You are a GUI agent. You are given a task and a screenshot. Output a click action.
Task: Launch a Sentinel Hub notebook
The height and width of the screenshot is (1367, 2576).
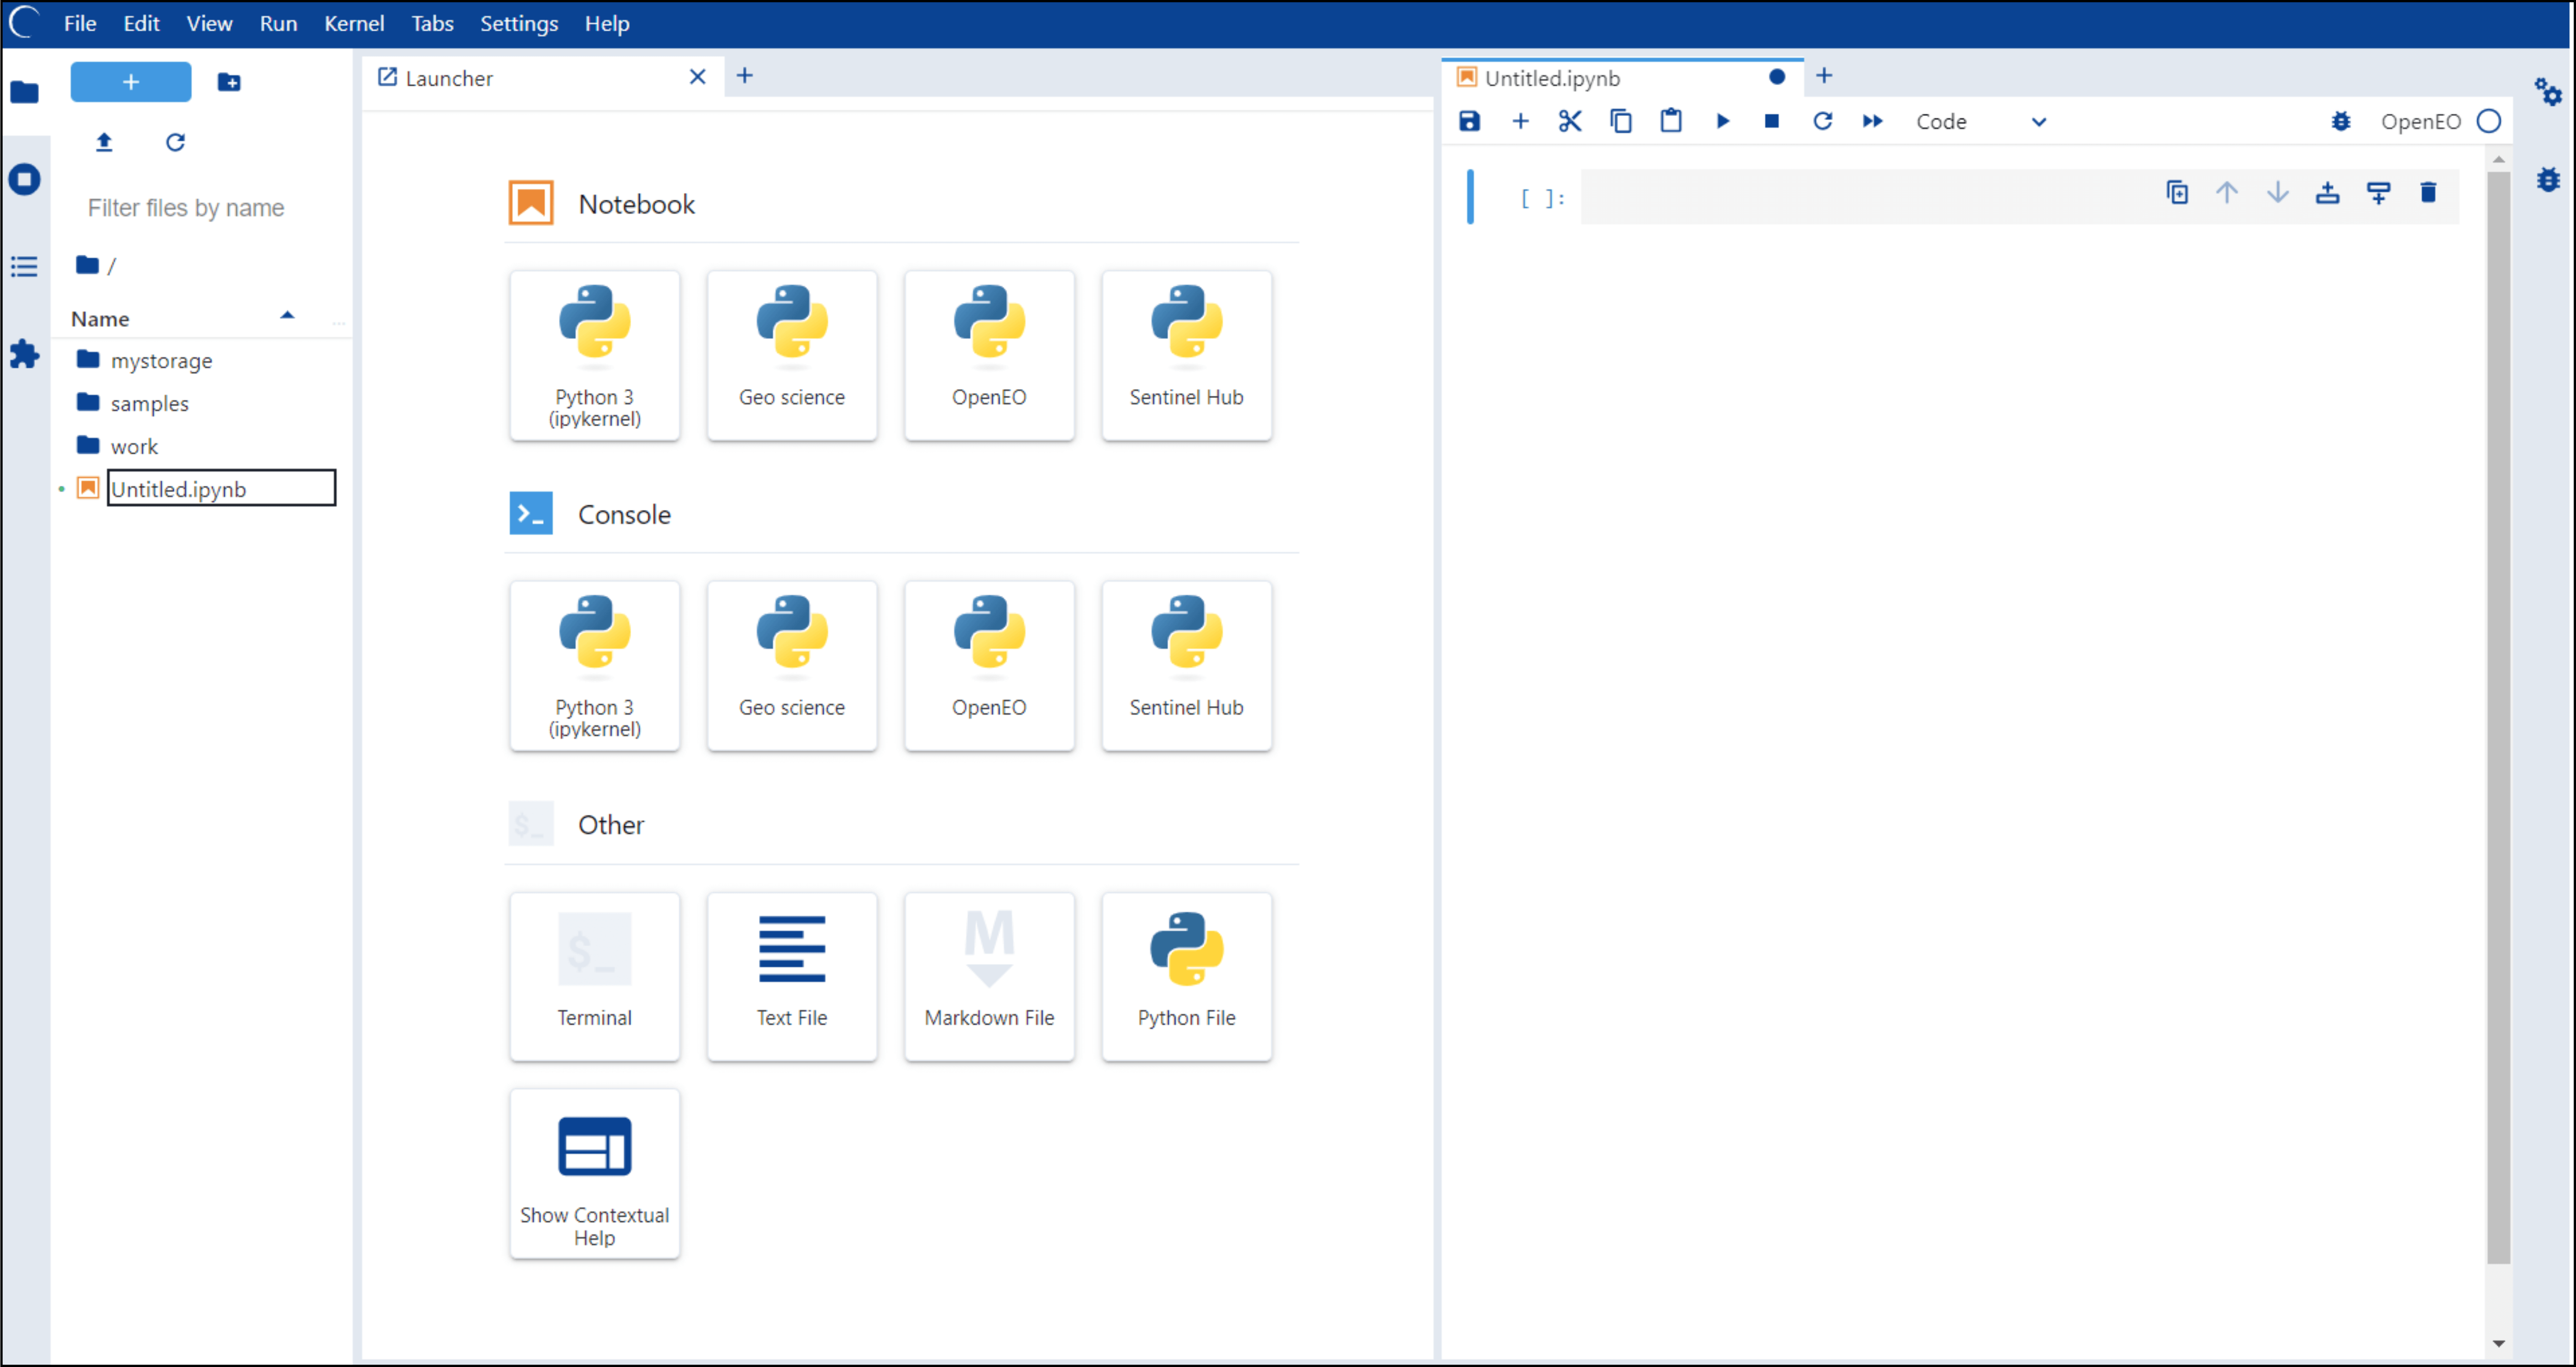[x=1186, y=355]
